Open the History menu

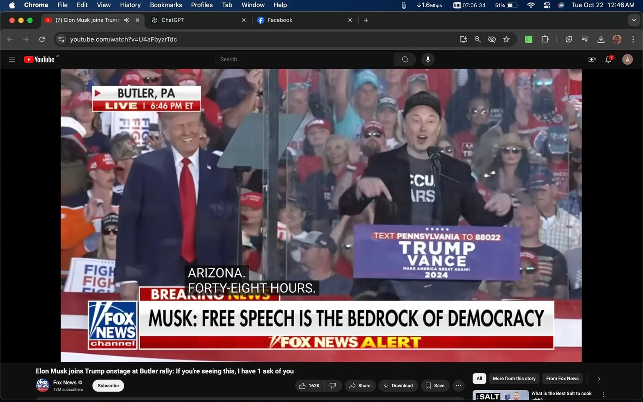(130, 5)
